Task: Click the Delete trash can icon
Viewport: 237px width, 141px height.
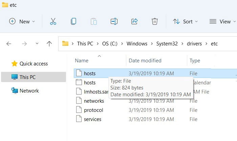Action: 155,21
